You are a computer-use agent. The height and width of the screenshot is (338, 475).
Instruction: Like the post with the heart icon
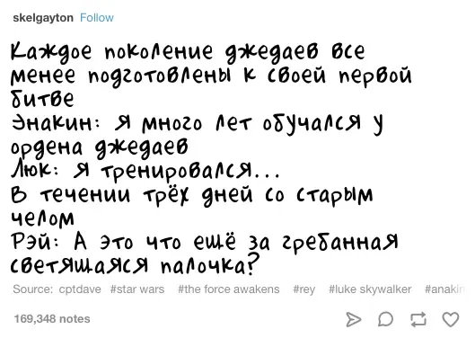451,319
